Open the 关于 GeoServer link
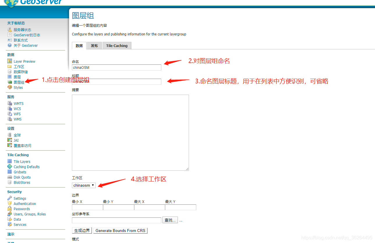The height and width of the screenshot is (243, 375). pos(26,45)
